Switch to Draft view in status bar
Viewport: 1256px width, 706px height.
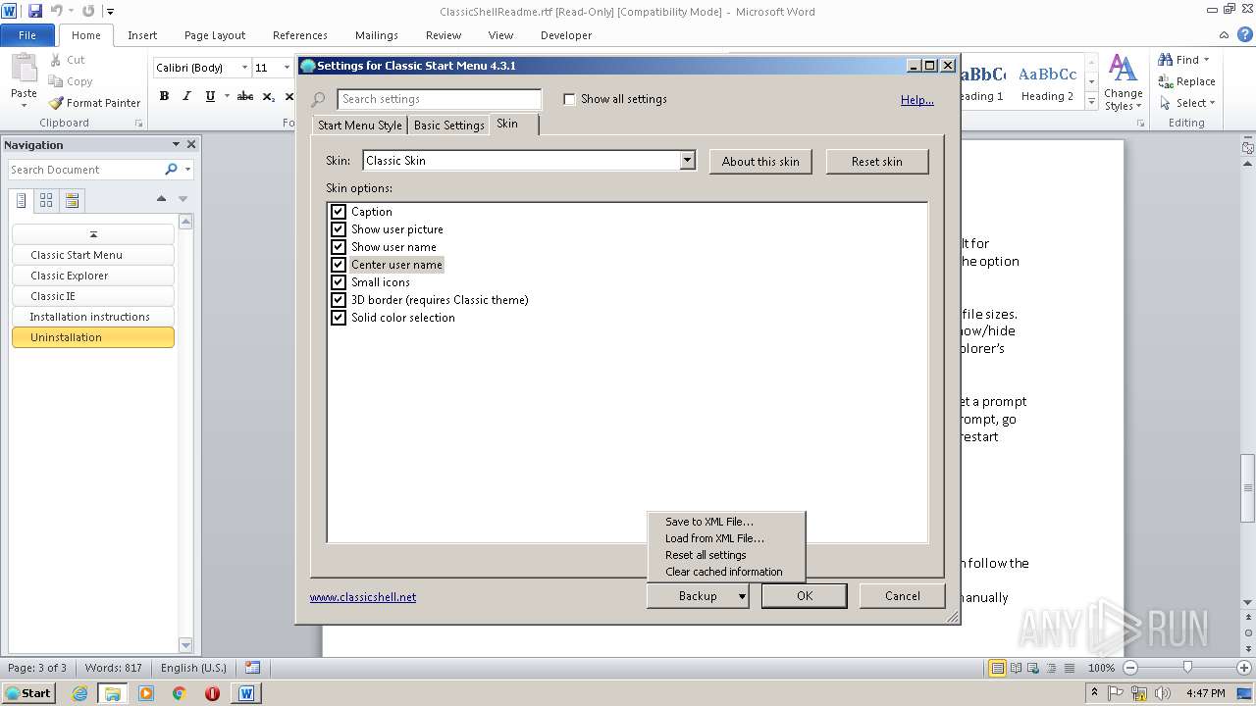point(1068,668)
